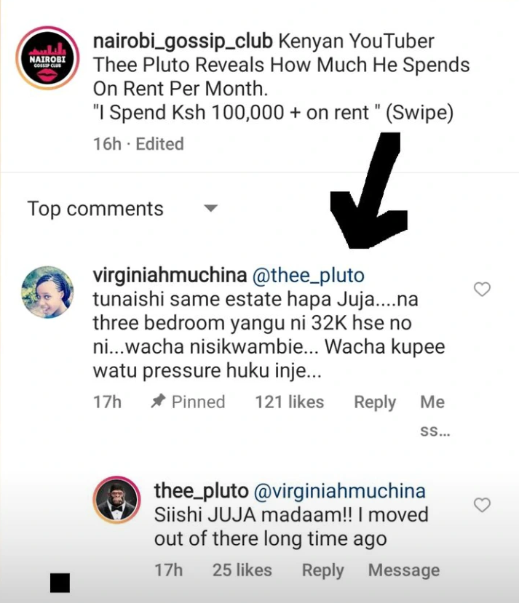The height and width of the screenshot is (606, 519).
Task: Follow the @virginiahmuchina mention in reply
Action: coord(339,491)
